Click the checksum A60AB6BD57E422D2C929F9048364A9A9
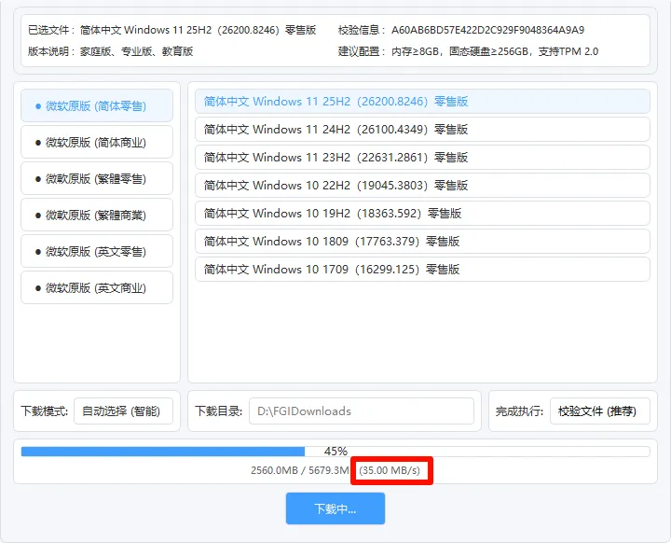671x543 pixels. coord(487,30)
